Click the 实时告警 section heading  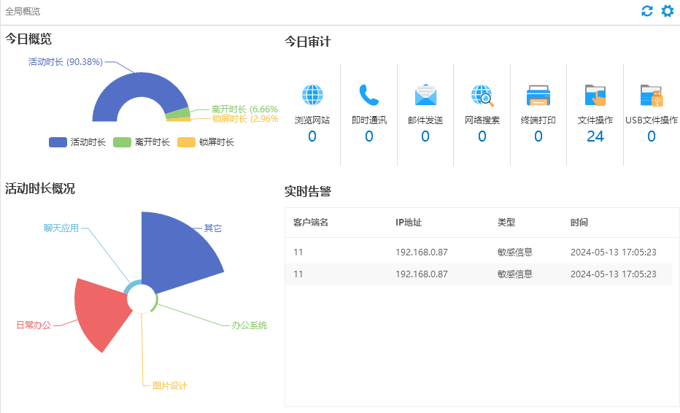(308, 191)
